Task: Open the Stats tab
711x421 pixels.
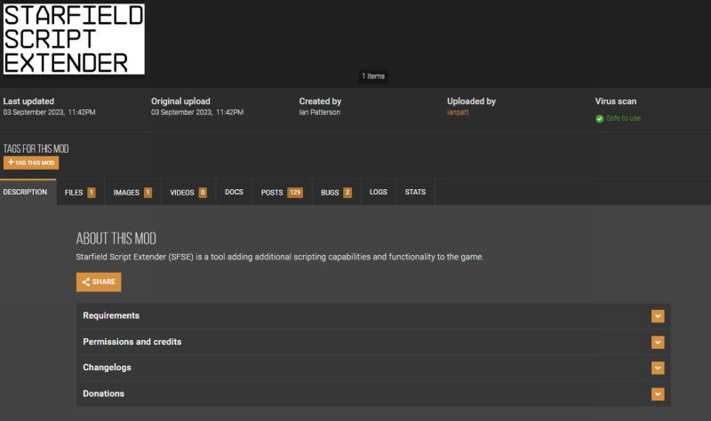Action: click(415, 192)
